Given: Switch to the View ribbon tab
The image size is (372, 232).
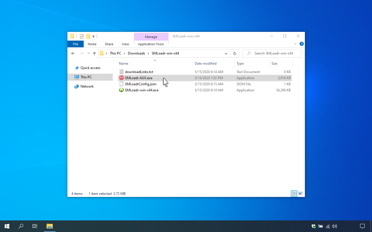Looking at the screenshot, I should click(x=125, y=44).
